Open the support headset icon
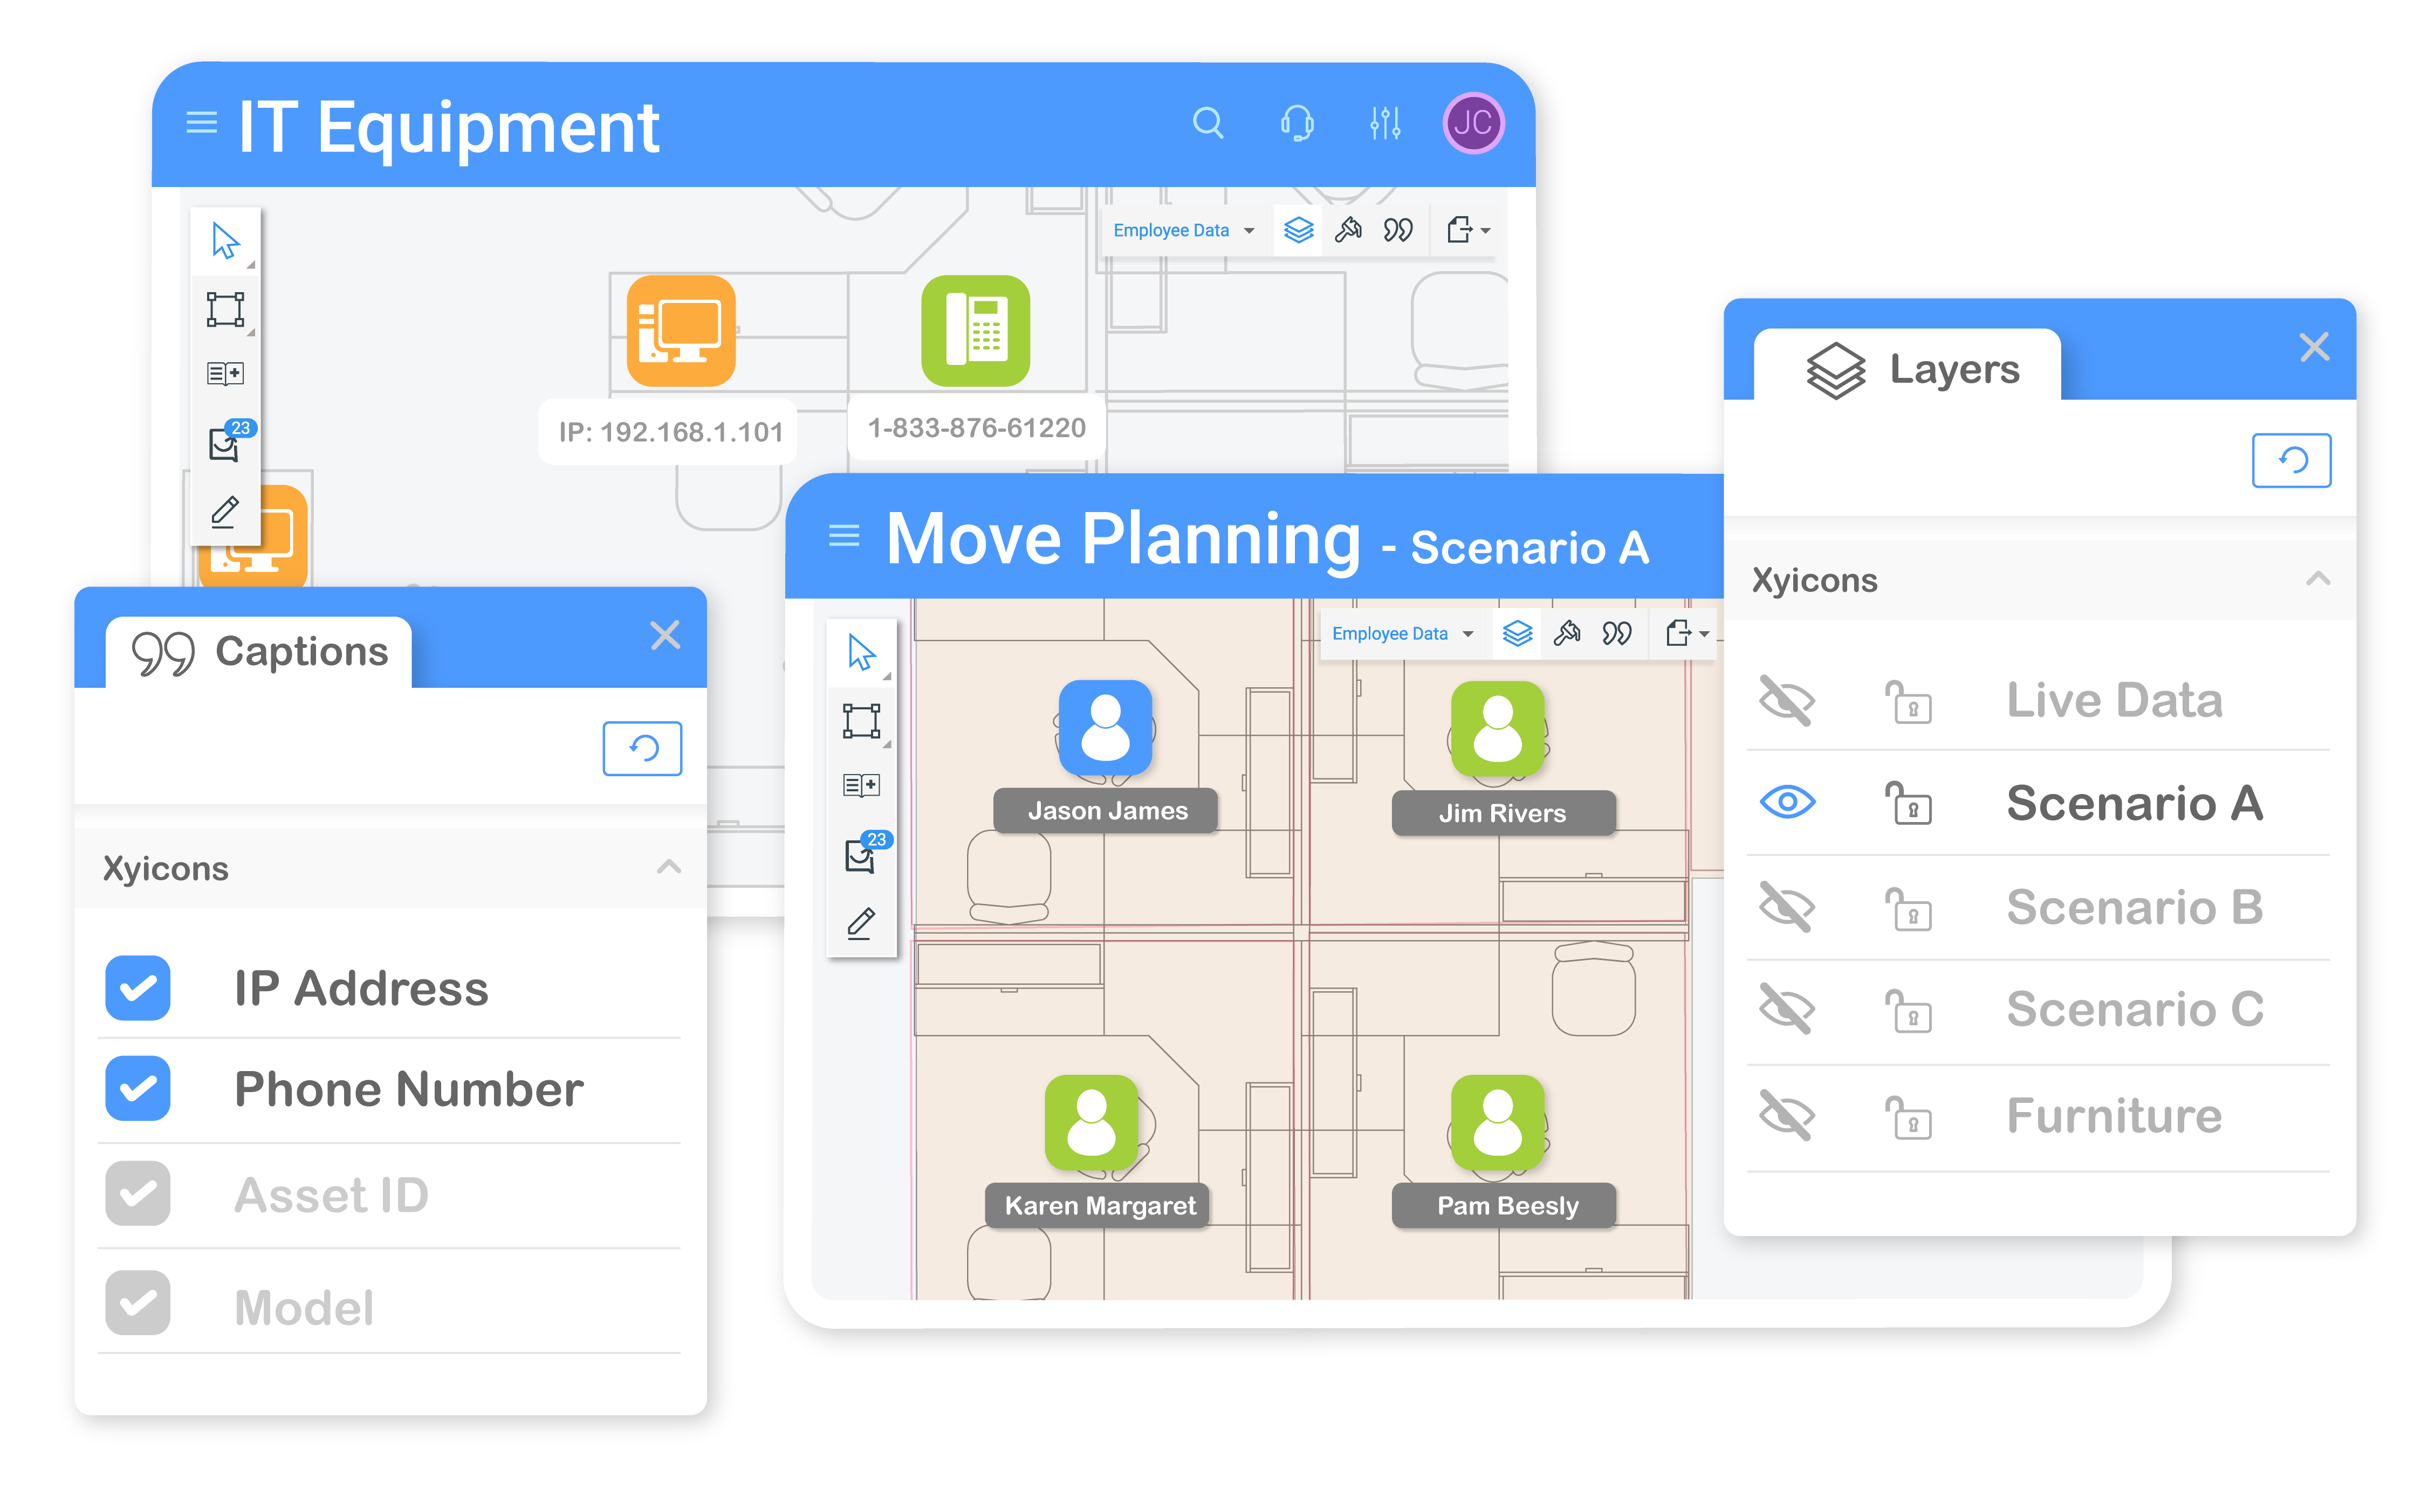Image resolution: width=2435 pixels, height=1512 pixels. [x=1297, y=123]
